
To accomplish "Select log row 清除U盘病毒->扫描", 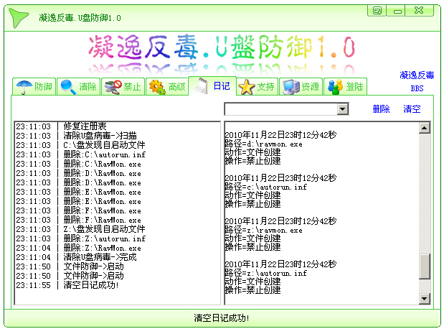I will coord(118,136).
